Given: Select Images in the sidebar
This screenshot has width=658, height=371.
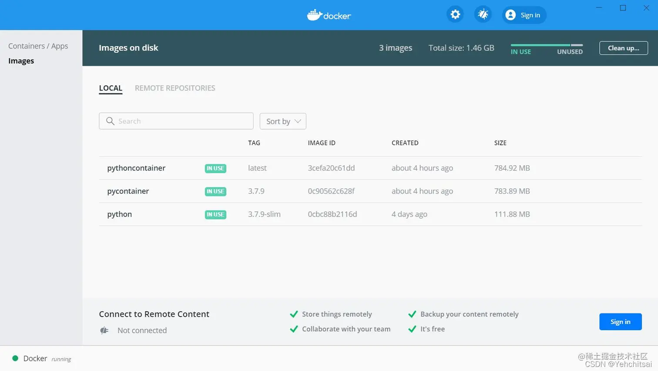Looking at the screenshot, I should [x=21, y=61].
